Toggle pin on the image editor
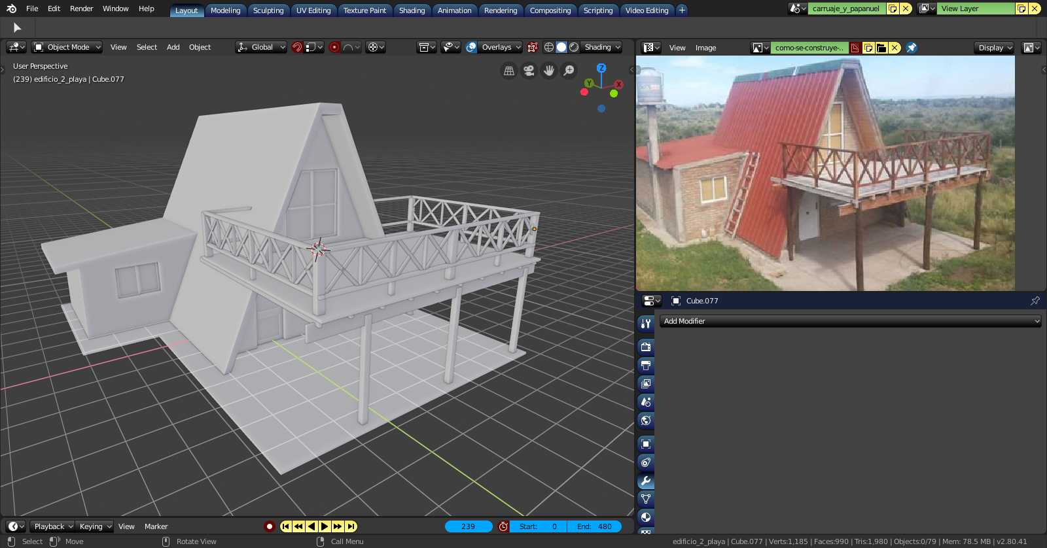Image resolution: width=1047 pixels, height=548 pixels. 912,48
